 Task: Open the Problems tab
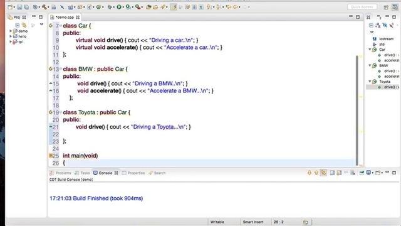(60, 173)
